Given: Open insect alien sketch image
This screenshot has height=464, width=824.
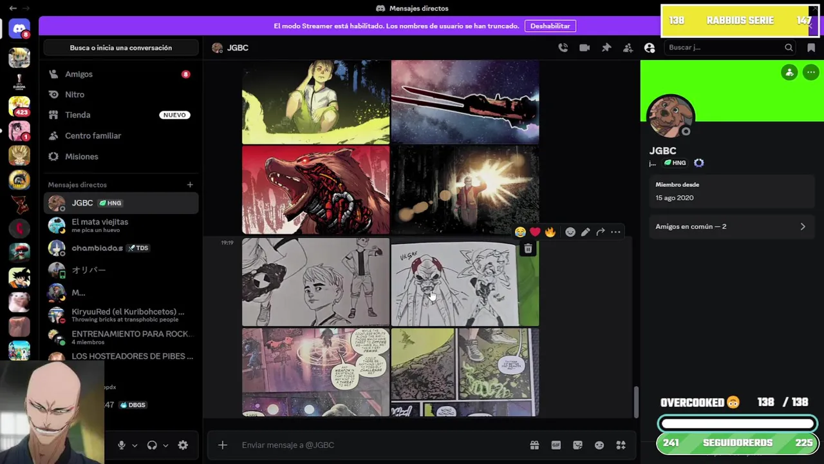Looking at the screenshot, I should tap(465, 282).
